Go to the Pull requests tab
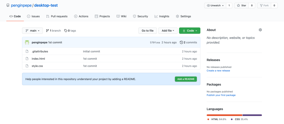Viewport: 284px width, 124px height. click(x=57, y=16)
